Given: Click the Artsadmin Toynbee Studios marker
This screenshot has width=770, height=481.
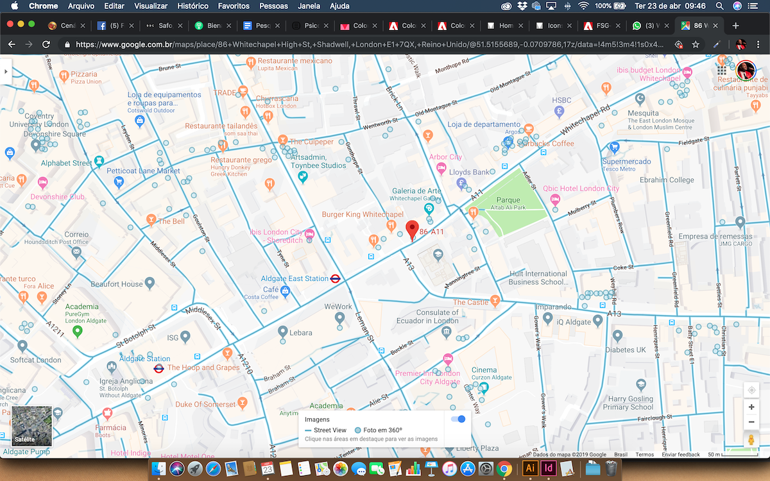Looking at the screenshot, I should [x=303, y=176].
